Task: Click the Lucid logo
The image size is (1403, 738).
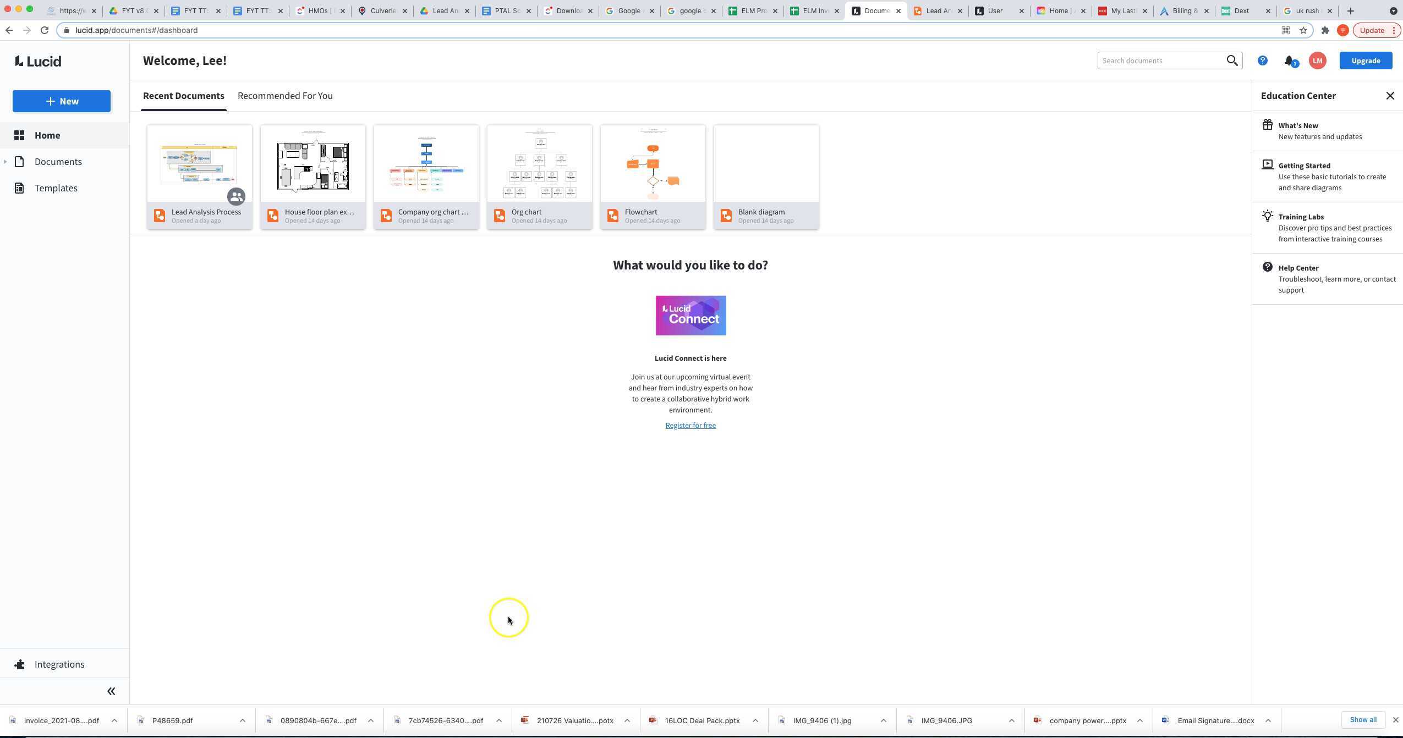Action: coord(37,61)
